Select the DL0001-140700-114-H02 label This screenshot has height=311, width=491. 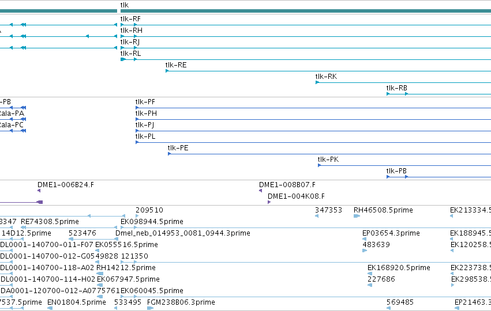tap(48, 280)
